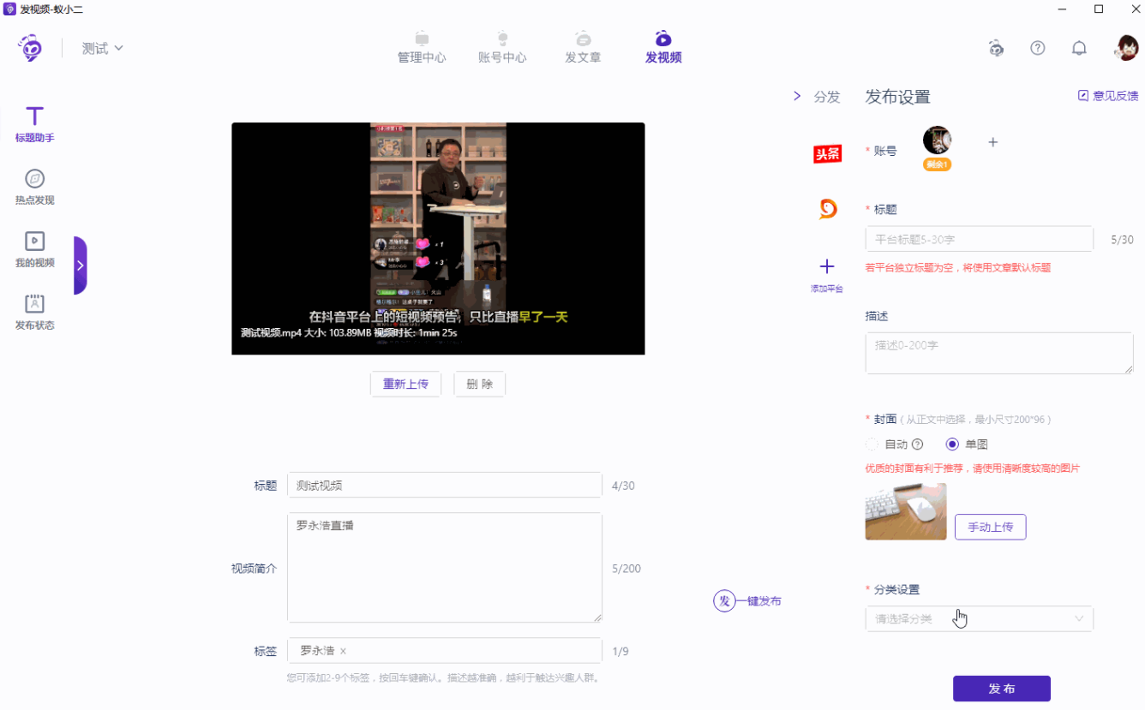The height and width of the screenshot is (710, 1145).
Task: Focus the 视频简介 text area
Action: point(445,568)
